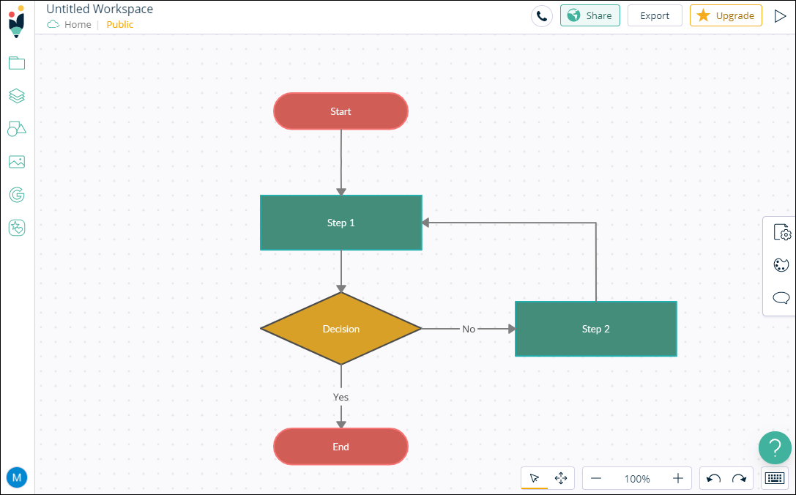Zoom in with the plus button
The width and height of the screenshot is (796, 495).
coord(677,478)
